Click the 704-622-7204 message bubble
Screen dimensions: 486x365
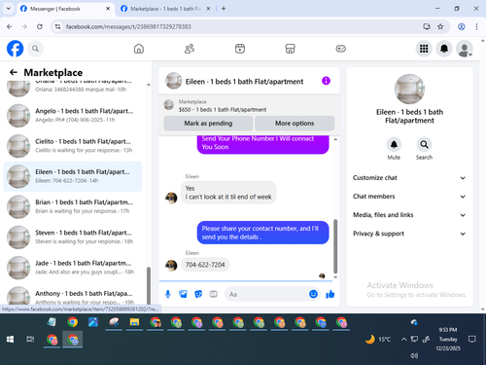click(205, 265)
